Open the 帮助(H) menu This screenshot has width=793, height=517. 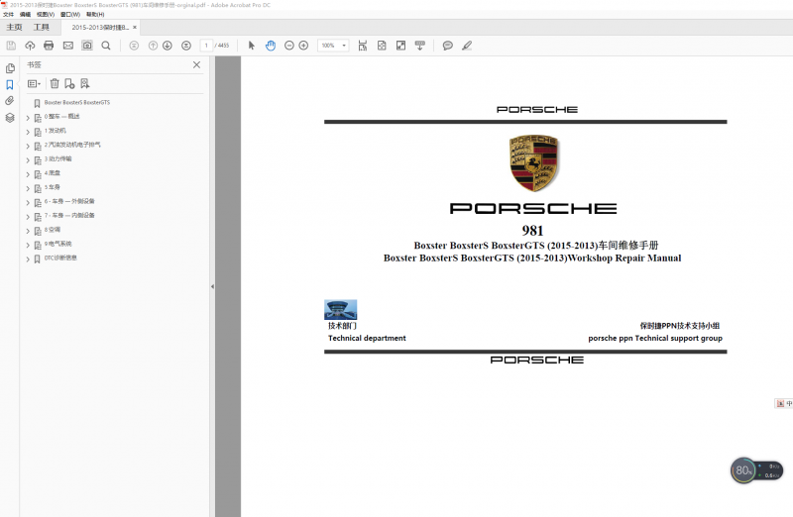[95, 14]
